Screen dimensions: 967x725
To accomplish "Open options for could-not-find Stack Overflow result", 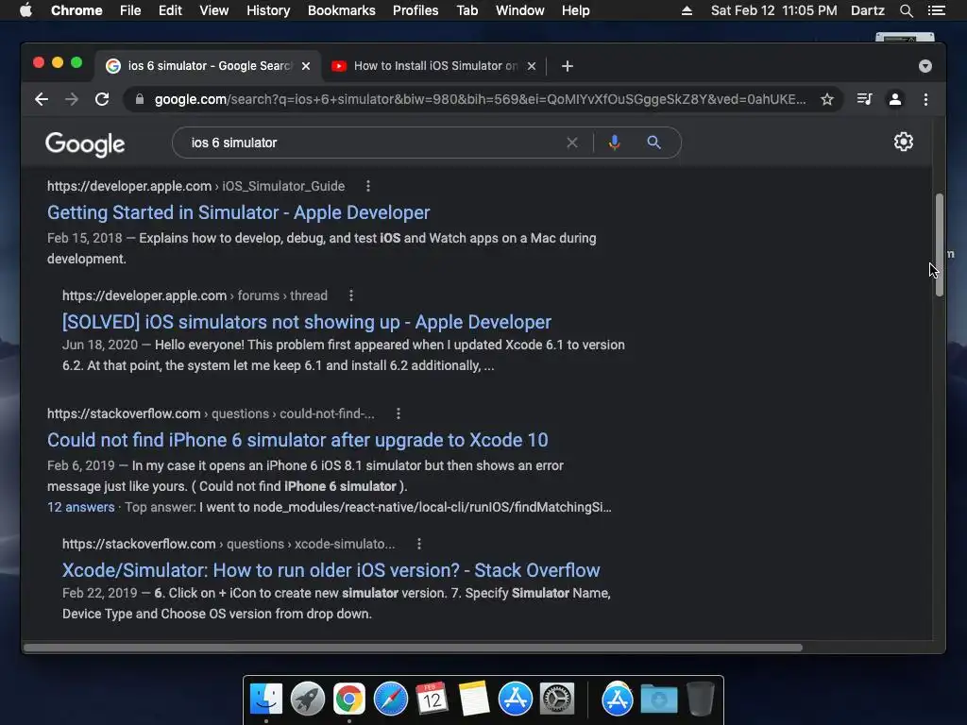I will click(x=399, y=413).
